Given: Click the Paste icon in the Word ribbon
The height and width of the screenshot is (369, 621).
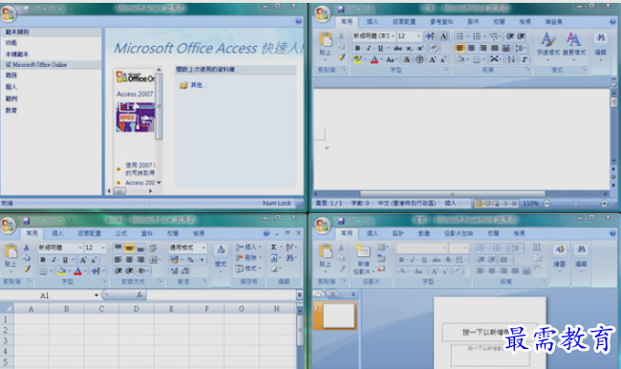Looking at the screenshot, I should point(326,39).
